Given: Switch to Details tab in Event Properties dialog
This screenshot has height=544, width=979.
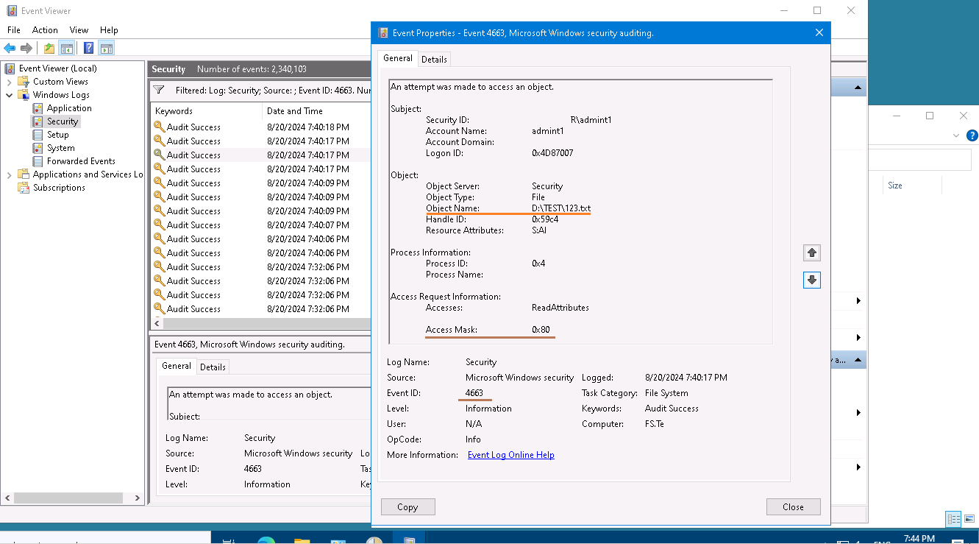Looking at the screenshot, I should (434, 60).
